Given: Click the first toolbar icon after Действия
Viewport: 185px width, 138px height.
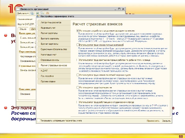Looking at the screenshot, I should click(x=32, y=13).
